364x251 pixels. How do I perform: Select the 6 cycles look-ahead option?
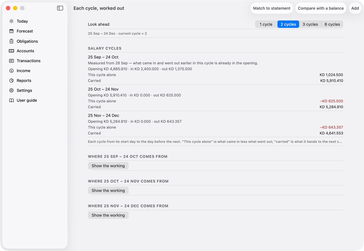332,24
